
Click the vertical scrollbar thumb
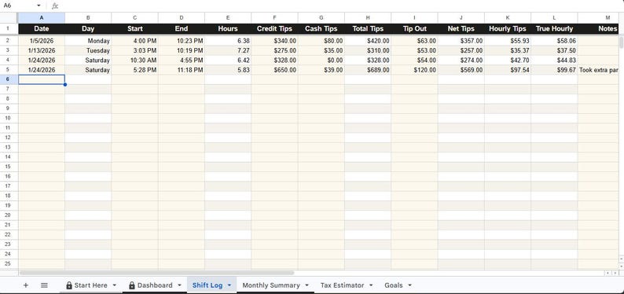click(621, 42)
